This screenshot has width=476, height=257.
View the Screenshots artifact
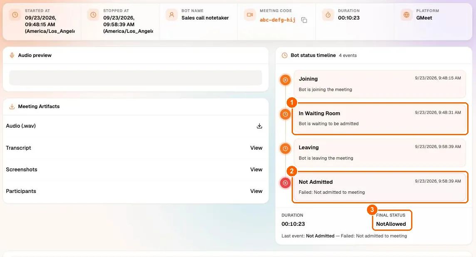point(256,170)
